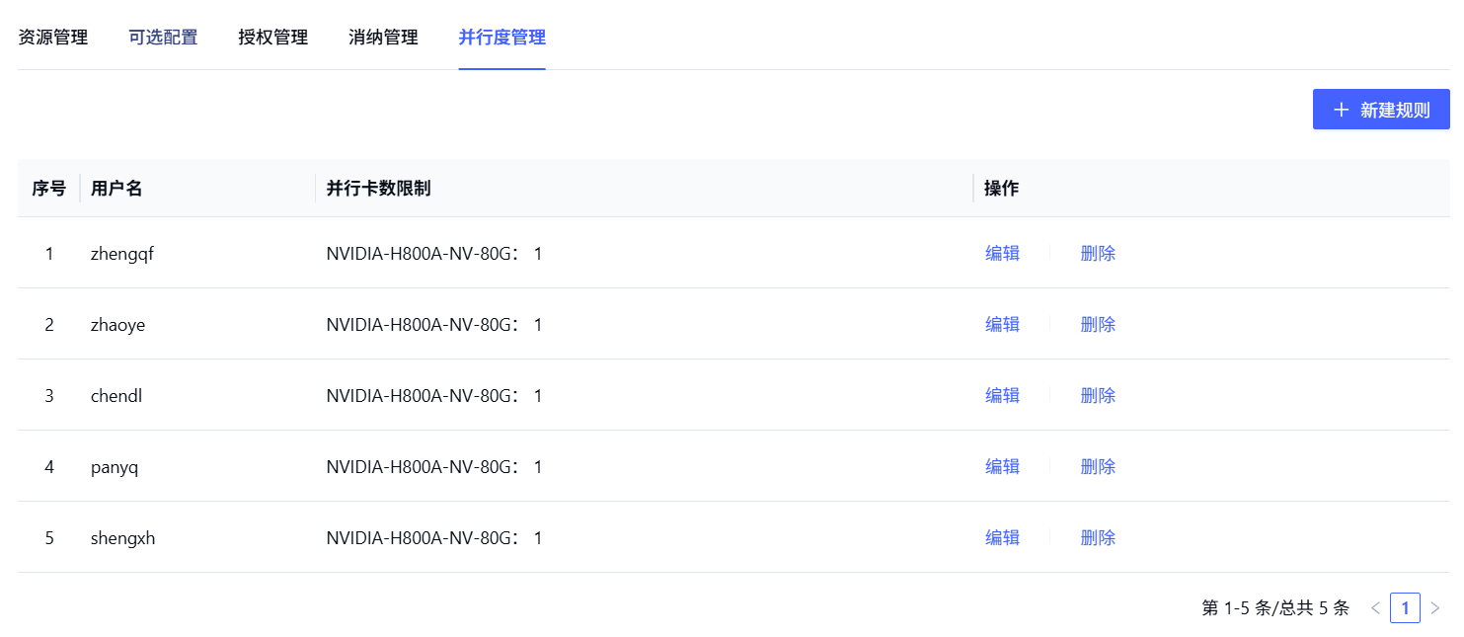Screen dimensions: 1464x637
Task: Select the 授权管理 tab
Action: pos(273,38)
